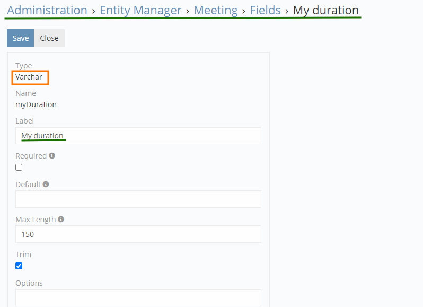Navigate to the Meeting entity breadcrumb
This screenshot has width=423, height=307.
coord(215,10)
